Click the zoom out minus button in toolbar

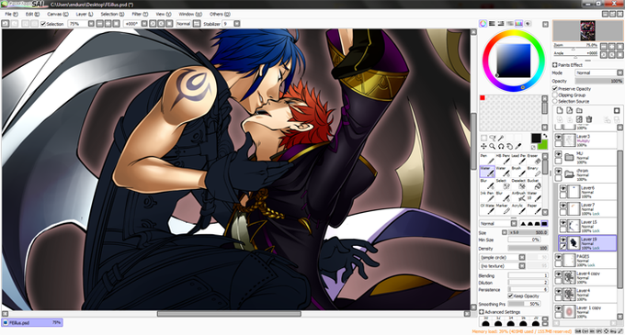coord(99,24)
